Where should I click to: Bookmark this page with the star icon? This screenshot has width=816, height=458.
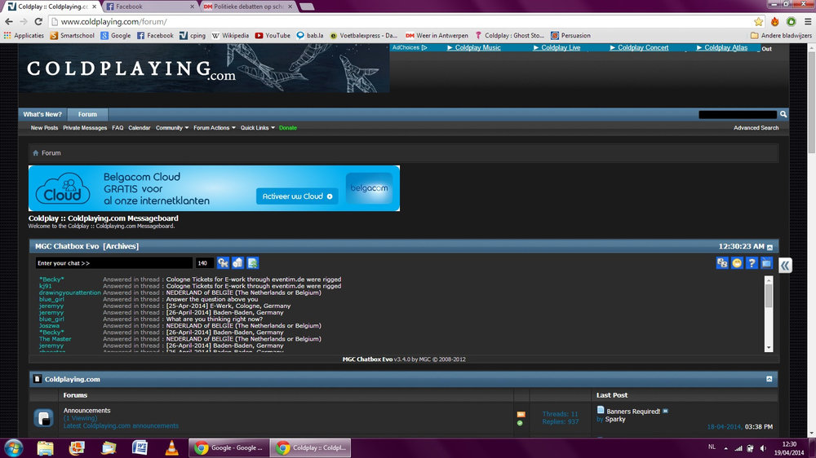(x=758, y=22)
